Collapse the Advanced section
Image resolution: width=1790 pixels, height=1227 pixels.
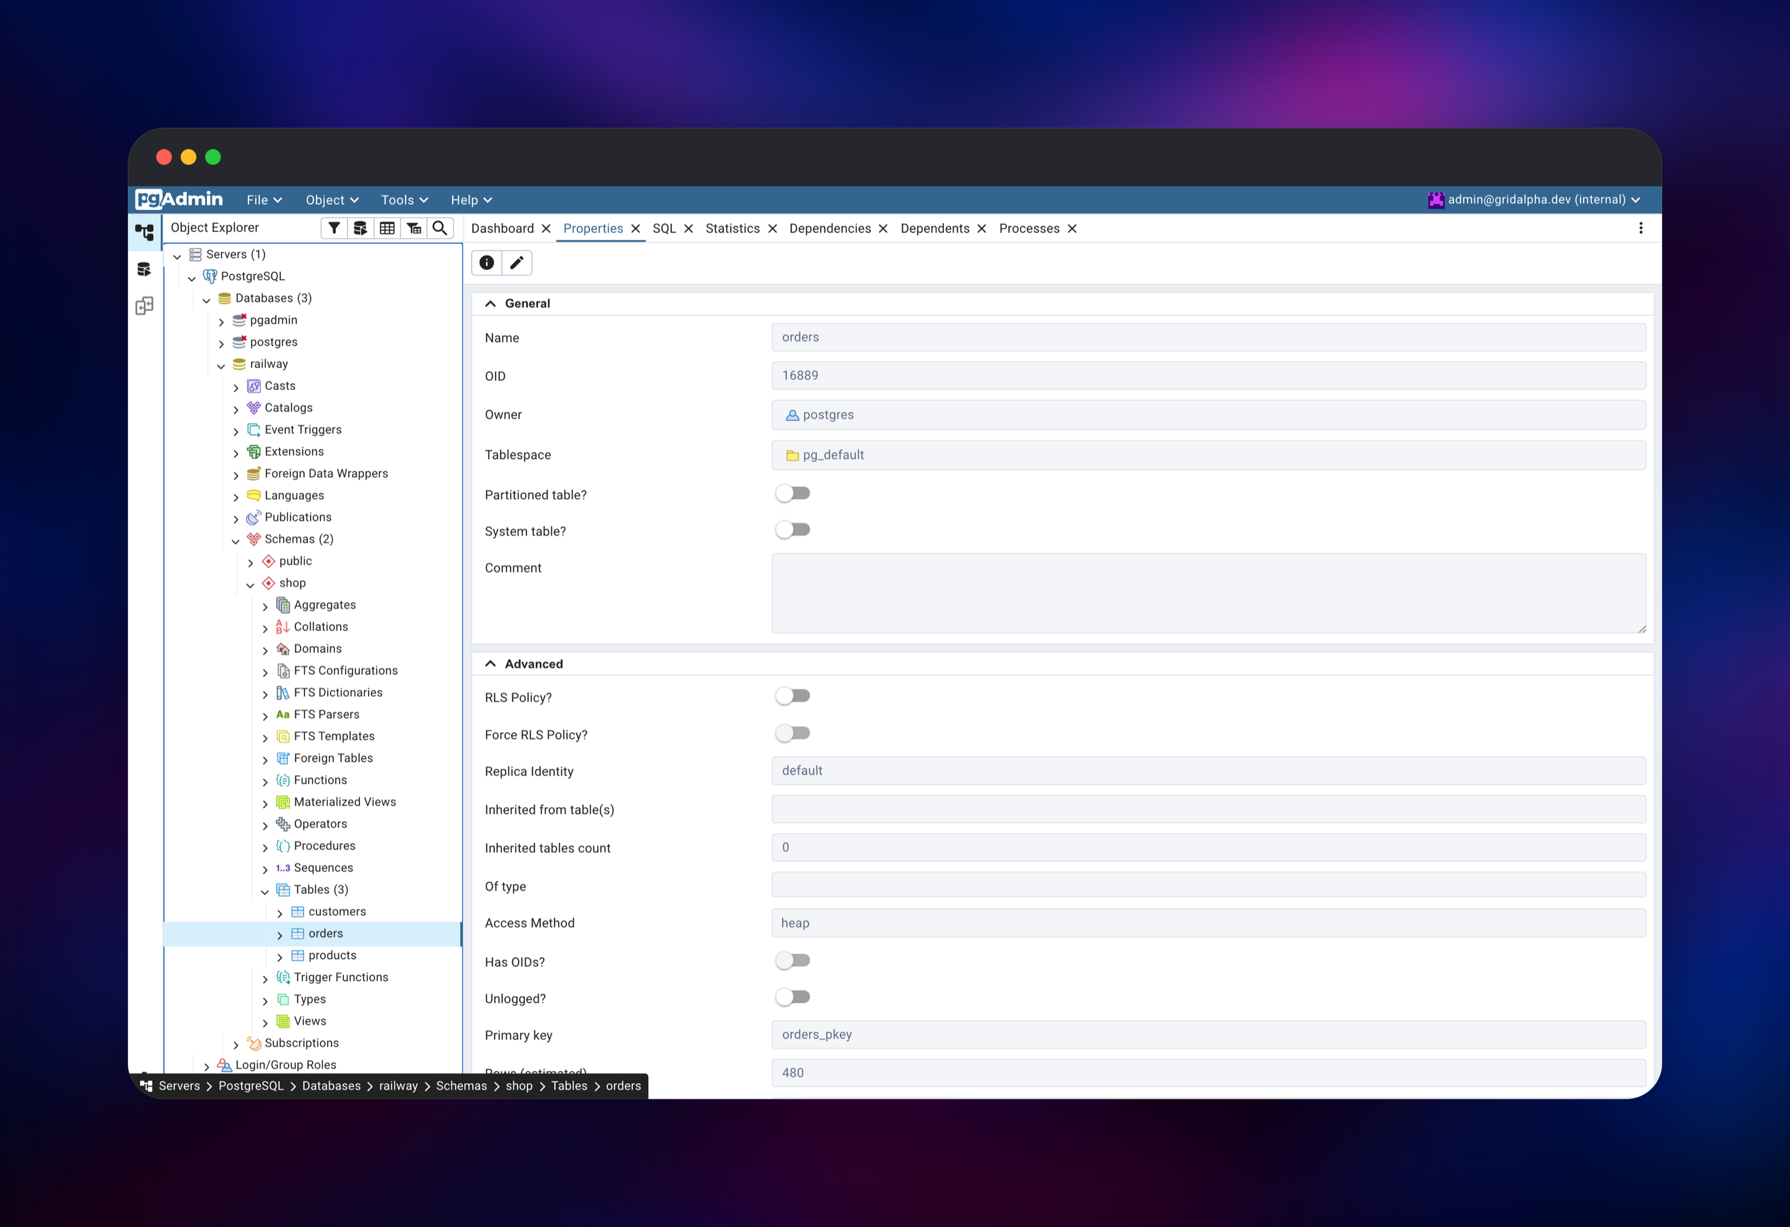pyautogui.click(x=490, y=664)
